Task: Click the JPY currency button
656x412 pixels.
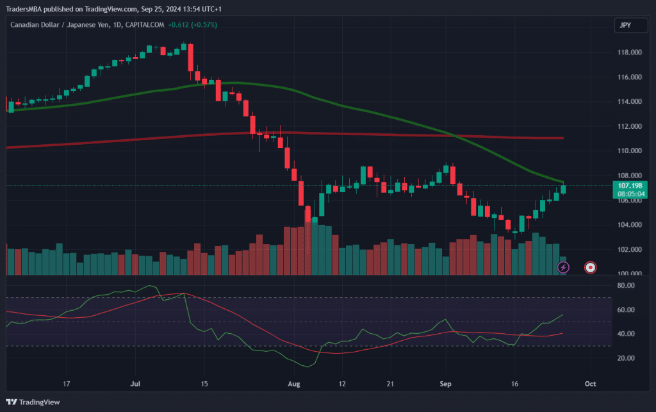Action: pyautogui.click(x=626, y=26)
